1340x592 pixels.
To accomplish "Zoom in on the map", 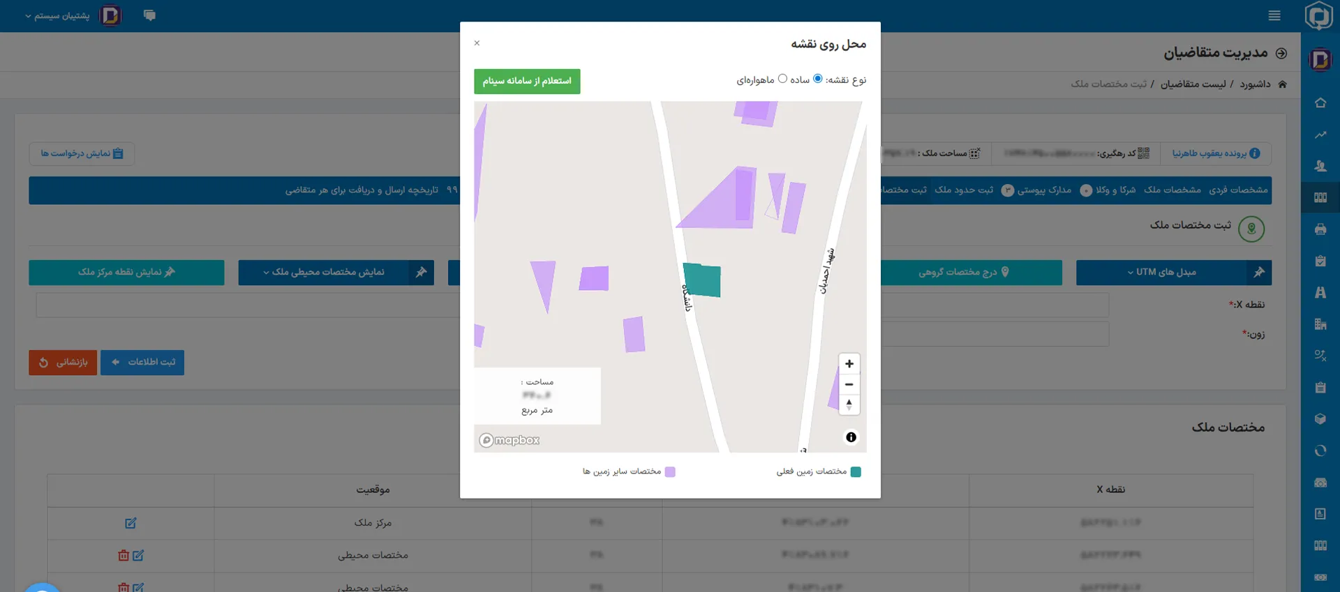I will [x=849, y=364].
